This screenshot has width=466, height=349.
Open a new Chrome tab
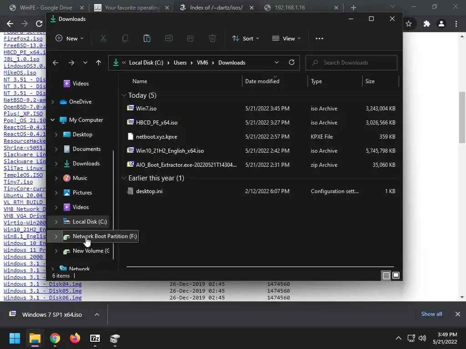(353, 8)
